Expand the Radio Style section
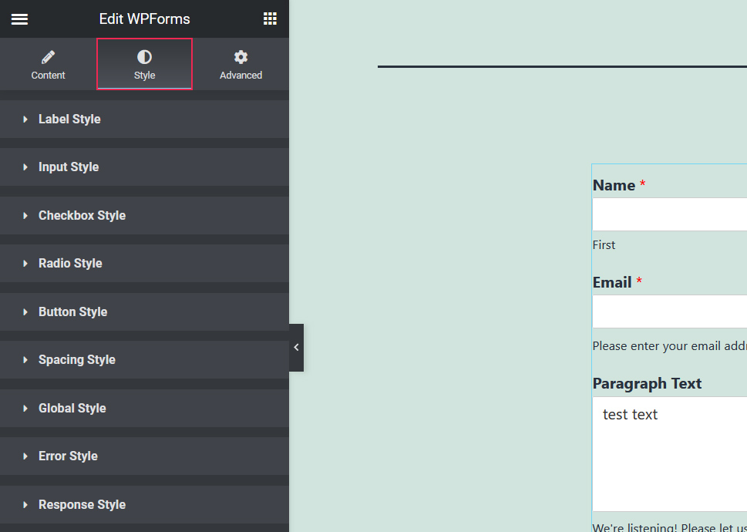Viewport: 747px width, 532px height. [69, 263]
